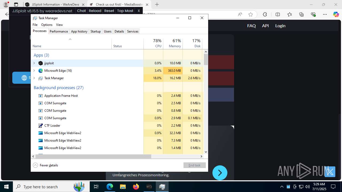Click the Task Manager row icon
Viewport: 342px width, 192px height.
point(41,78)
